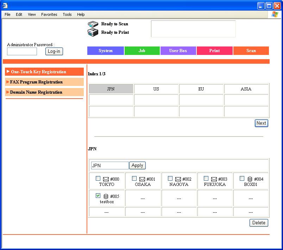Viewport: 283px width, 250px height.
Task: Click the TOKYO entry name
Action: coord(107,184)
